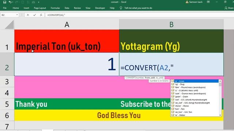234x131 pixels.
Task: Click cell B2 with the CONVERT formula
Action: pos(171,64)
